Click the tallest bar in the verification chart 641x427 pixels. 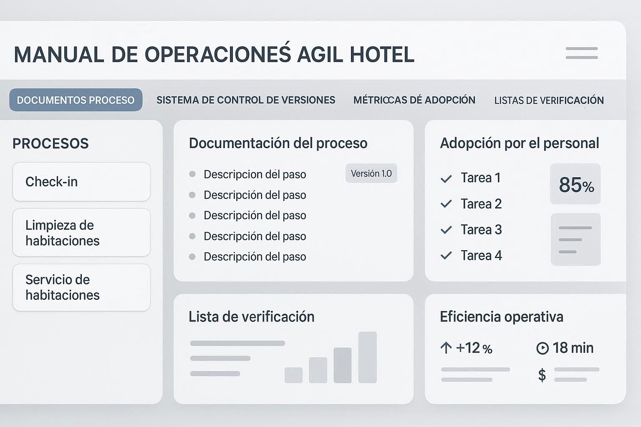pyautogui.click(x=367, y=357)
